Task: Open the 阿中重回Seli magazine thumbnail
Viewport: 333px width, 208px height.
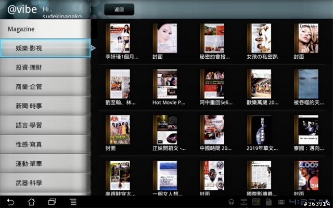Action: pyautogui.click(x=212, y=84)
